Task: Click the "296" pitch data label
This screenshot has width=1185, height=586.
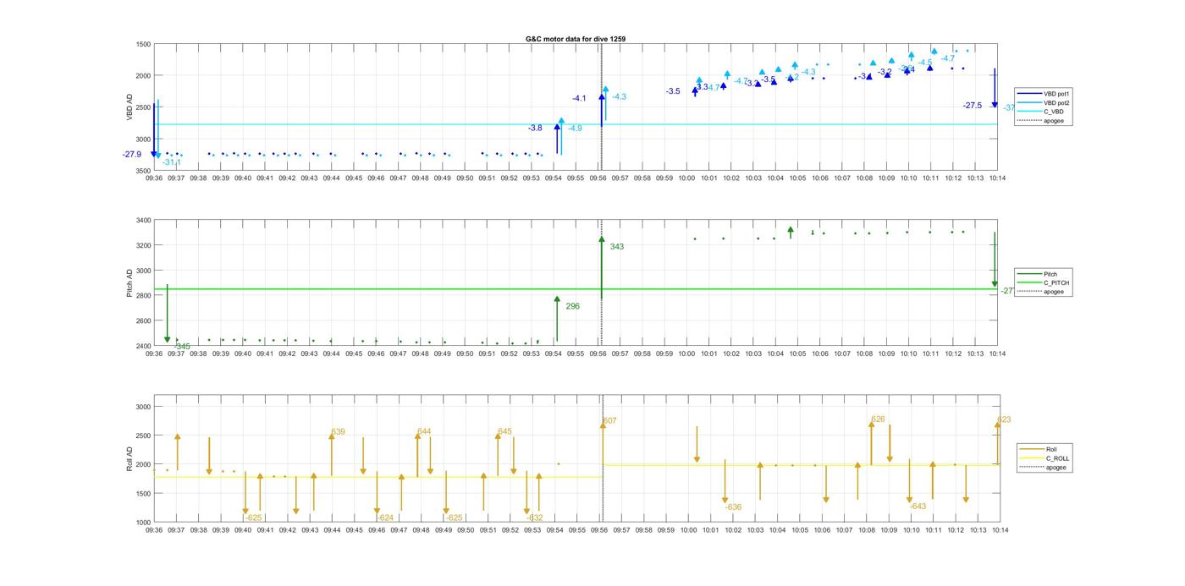Action: tap(573, 307)
